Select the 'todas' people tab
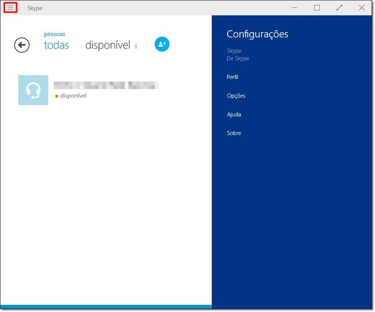 coord(57,45)
